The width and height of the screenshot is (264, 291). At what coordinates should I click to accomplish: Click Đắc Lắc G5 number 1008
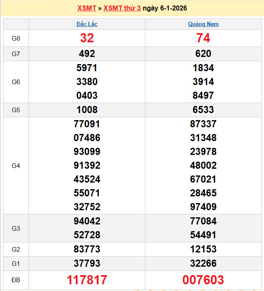[x=87, y=110]
